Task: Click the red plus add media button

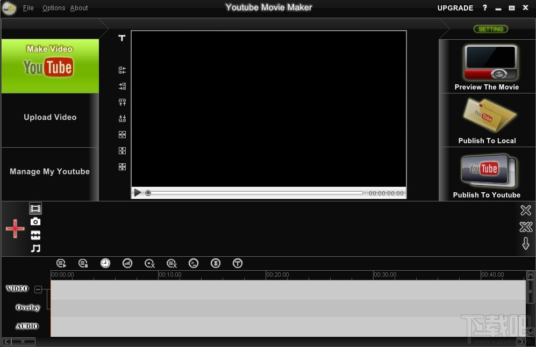Action: tap(15, 229)
